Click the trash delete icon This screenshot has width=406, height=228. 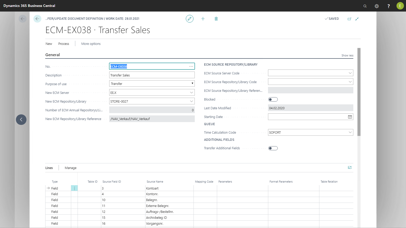tap(216, 19)
